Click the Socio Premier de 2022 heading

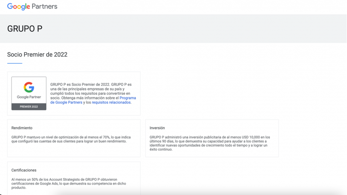tap(37, 55)
